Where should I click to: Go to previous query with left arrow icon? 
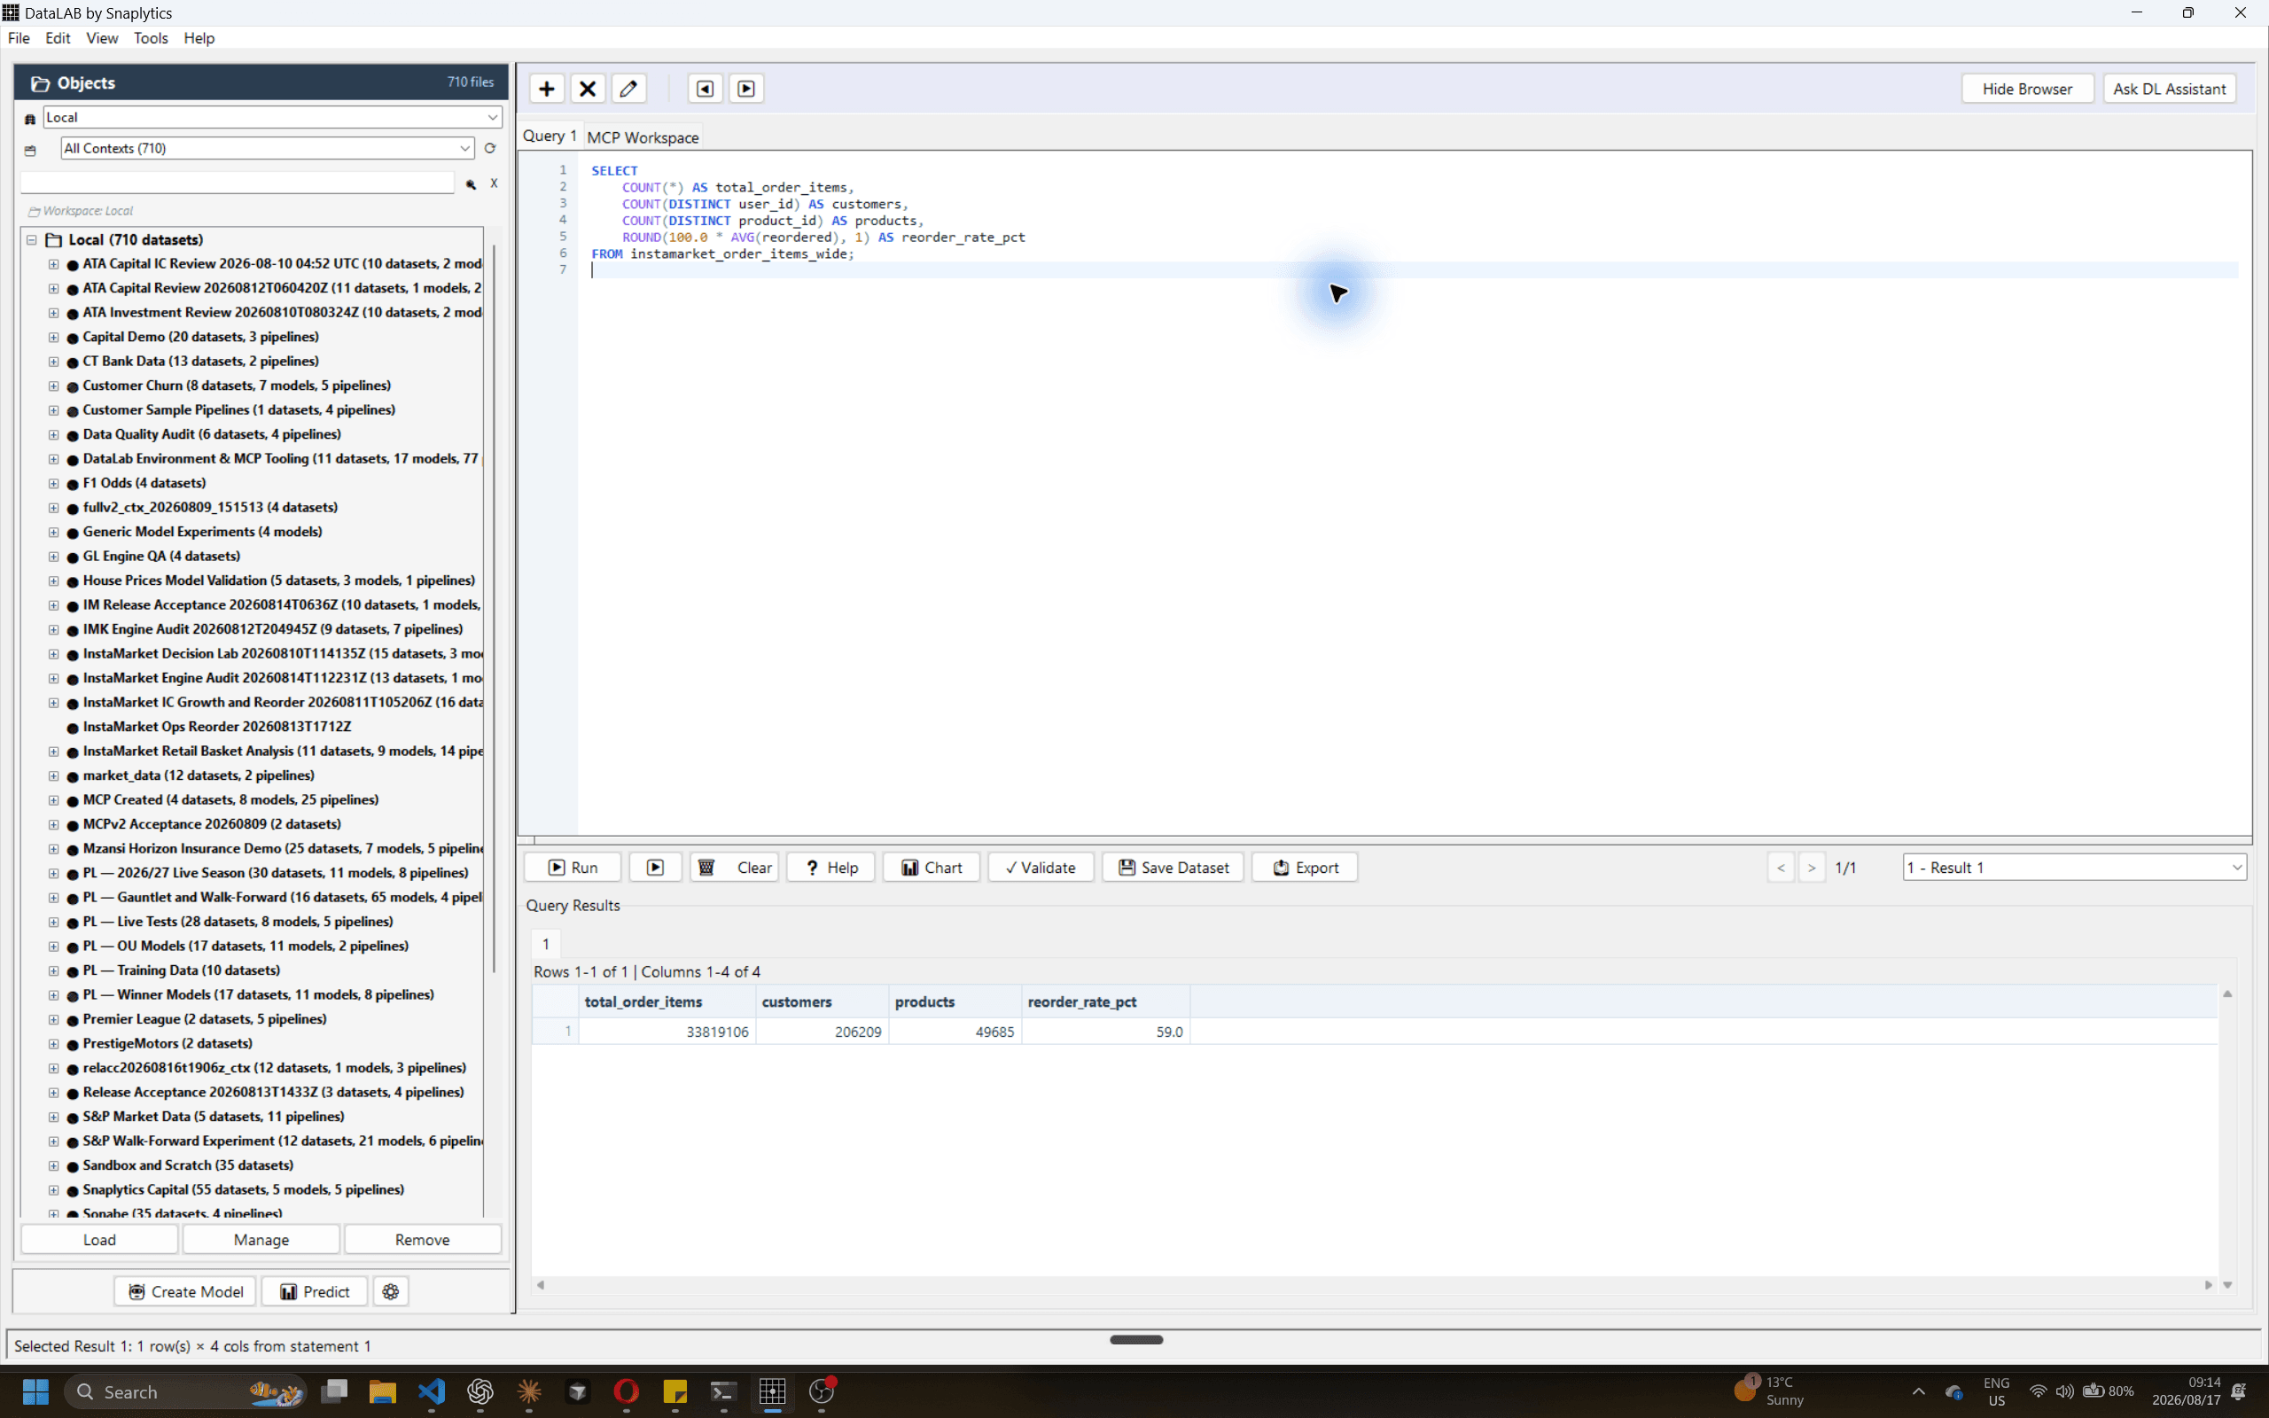(706, 90)
